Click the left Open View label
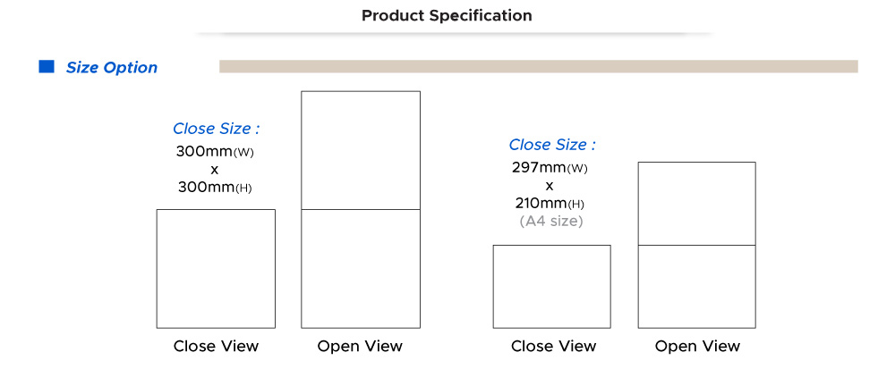 (360, 347)
